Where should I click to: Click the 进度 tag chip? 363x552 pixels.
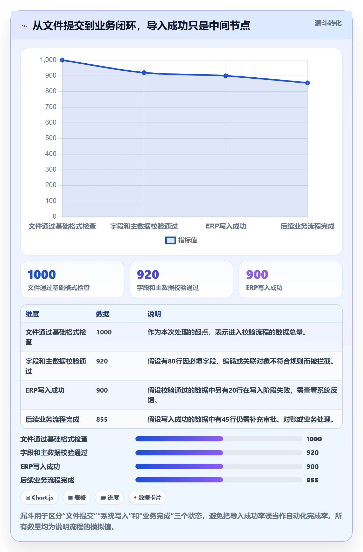[109, 497]
